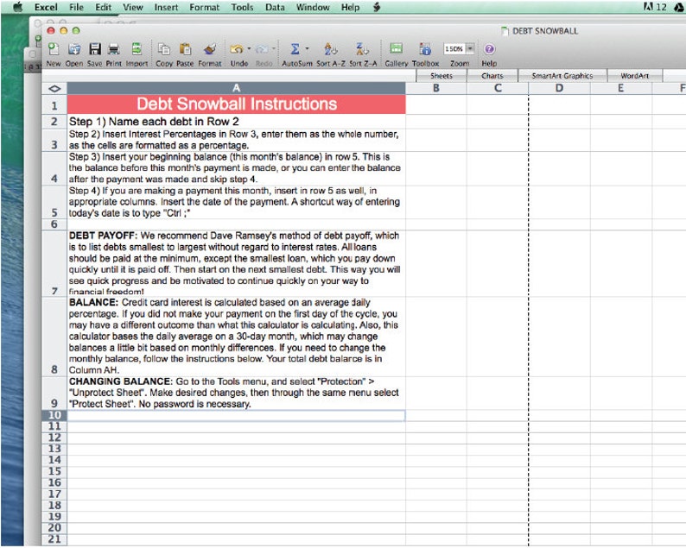Open the Zoom percentage dropdown arrow
This screenshot has height=548, width=686.
pyautogui.click(x=470, y=48)
